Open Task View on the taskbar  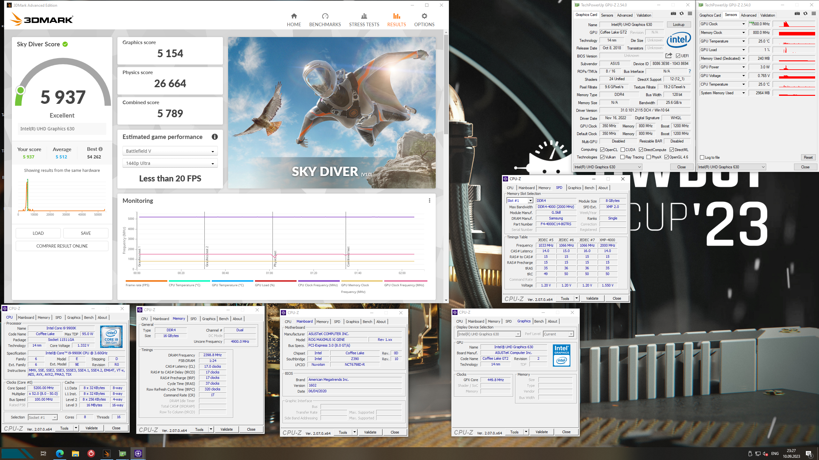[x=44, y=453]
